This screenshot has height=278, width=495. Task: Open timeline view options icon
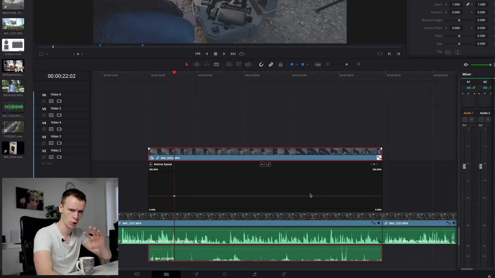(x=318, y=64)
